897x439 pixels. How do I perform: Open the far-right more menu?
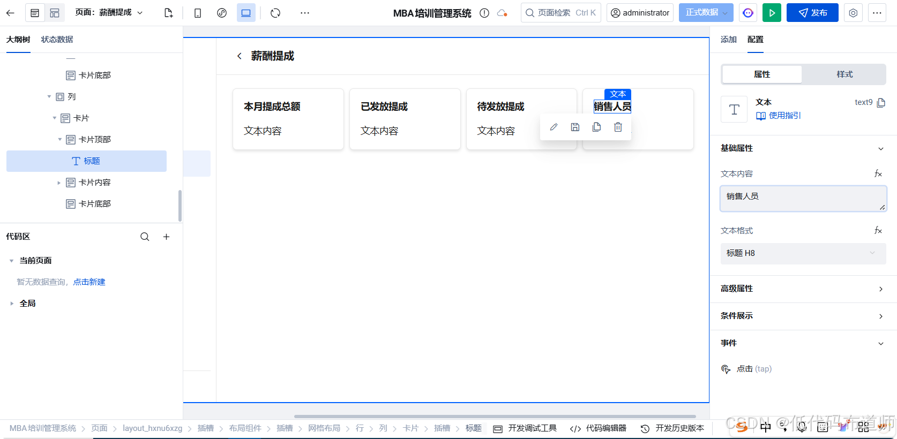click(x=877, y=13)
